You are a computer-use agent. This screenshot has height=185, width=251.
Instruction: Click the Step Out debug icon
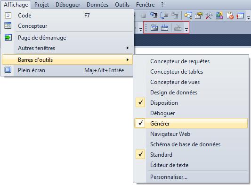[175, 16]
